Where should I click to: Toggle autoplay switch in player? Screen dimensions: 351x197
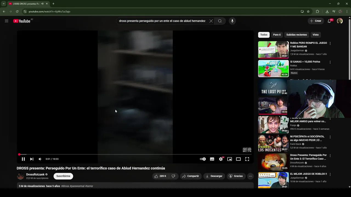[x=203, y=159]
